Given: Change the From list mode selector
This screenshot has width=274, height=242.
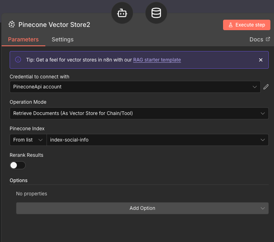Looking at the screenshot, I should [28, 140].
